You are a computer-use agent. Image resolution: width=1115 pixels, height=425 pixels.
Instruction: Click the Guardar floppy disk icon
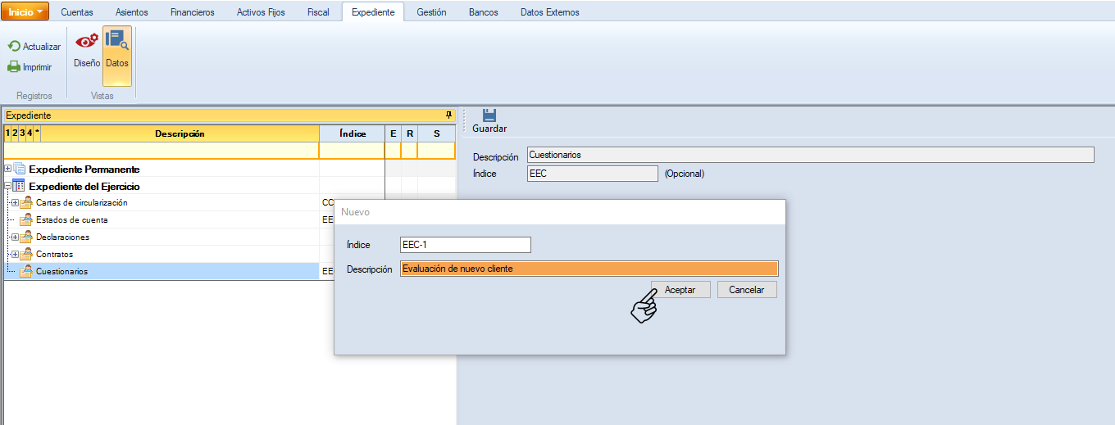[489, 115]
